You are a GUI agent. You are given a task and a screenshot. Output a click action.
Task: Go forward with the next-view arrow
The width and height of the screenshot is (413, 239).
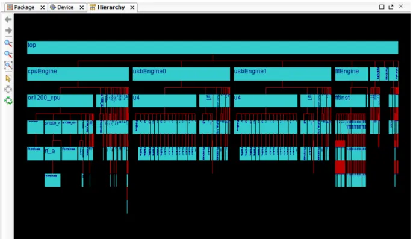coord(8,31)
